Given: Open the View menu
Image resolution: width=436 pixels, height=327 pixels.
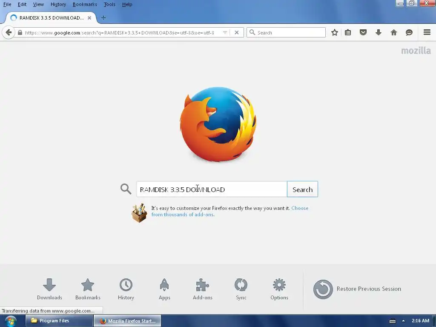Looking at the screenshot, I should point(38,4).
